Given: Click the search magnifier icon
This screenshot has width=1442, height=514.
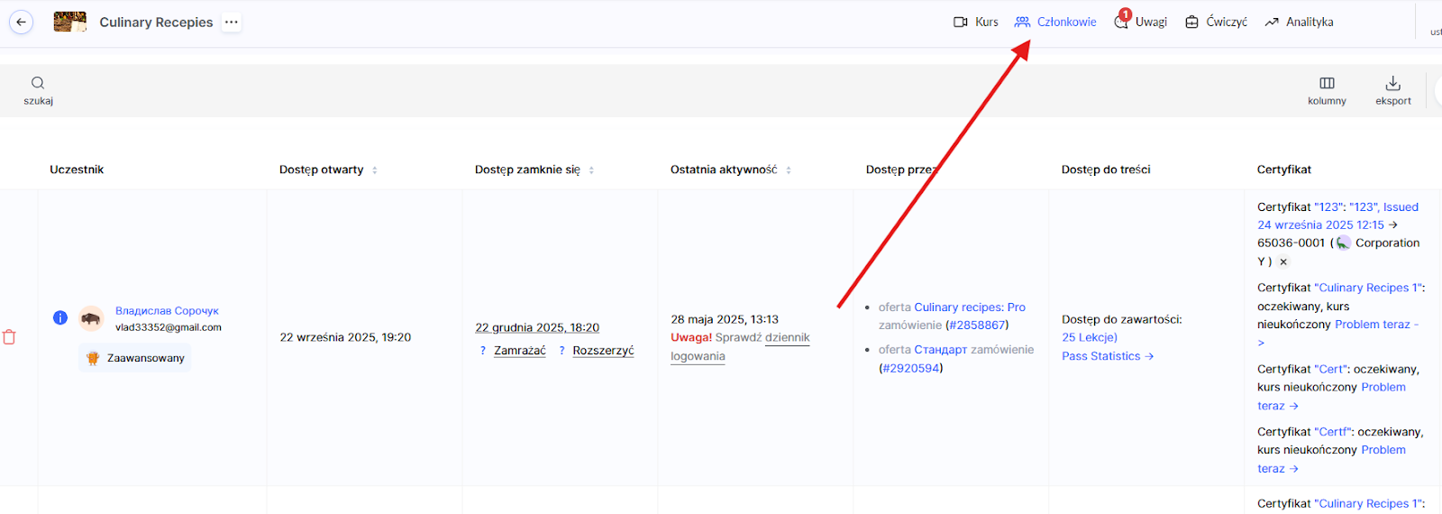Looking at the screenshot, I should pyautogui.click(x=38, y=83).
